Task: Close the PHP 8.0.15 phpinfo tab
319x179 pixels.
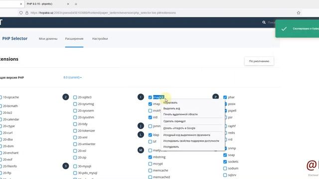Action: coord(68,4)
